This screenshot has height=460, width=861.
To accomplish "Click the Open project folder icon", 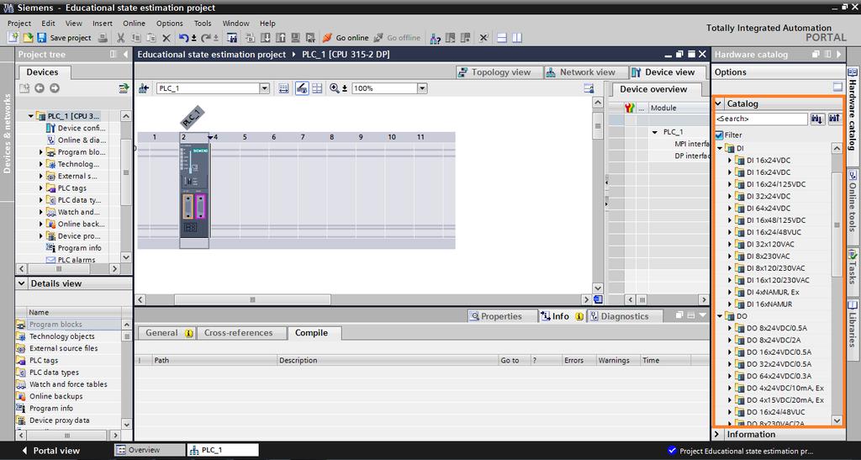I will tap(28, 38).
